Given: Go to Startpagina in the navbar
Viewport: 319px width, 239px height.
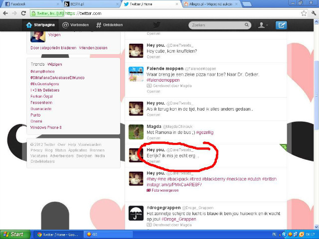Looking at the screenshot, I should tap(40, 25).
